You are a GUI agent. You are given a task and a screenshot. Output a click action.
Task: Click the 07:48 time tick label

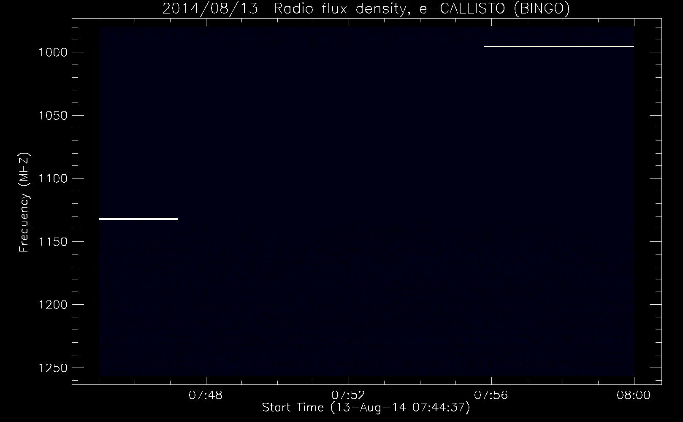pyautogui.click(x=206, y=395)
